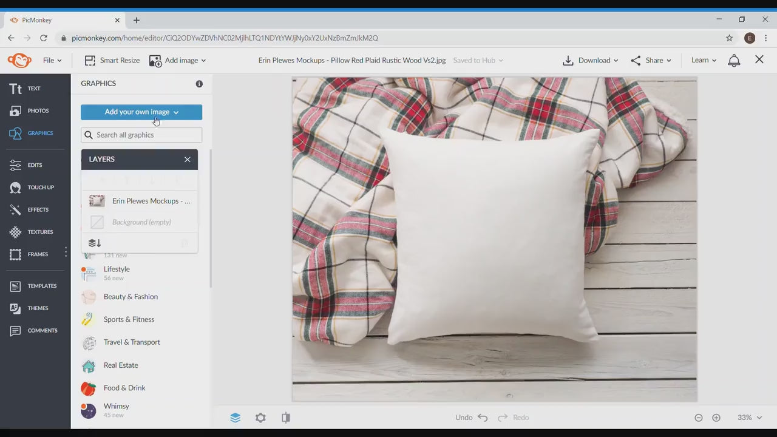This screenshot has width=777, height=437.
Task: Click the zoom in plus icon
Action: pos(716,418)
